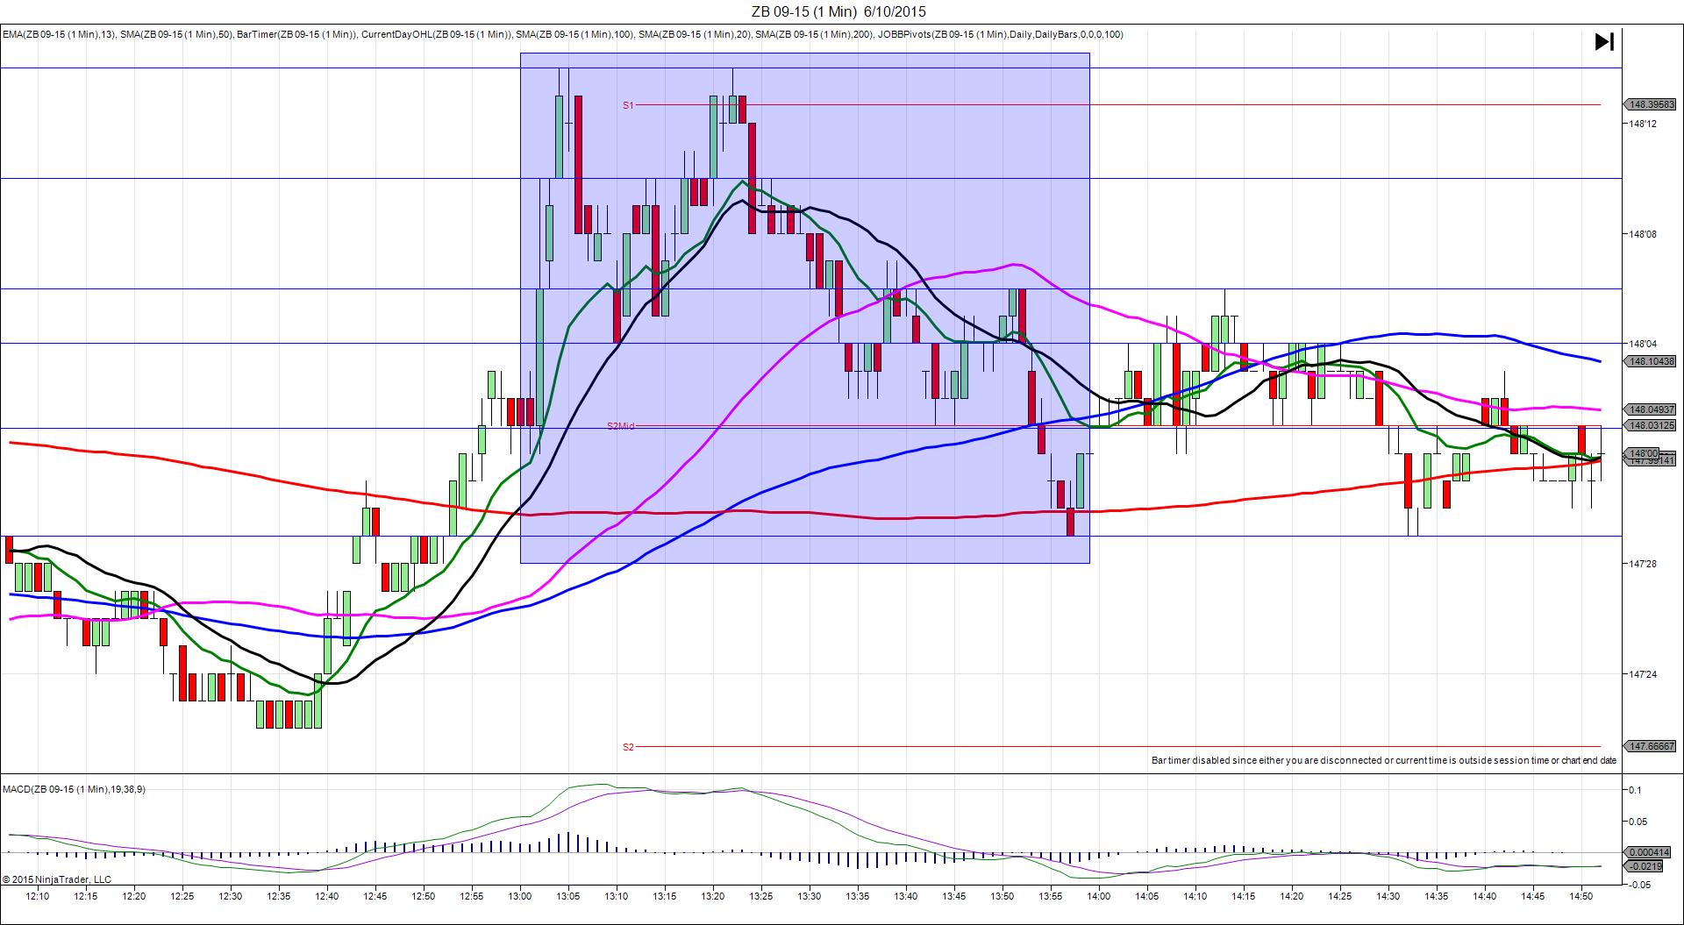Click the 148.39583 price marker
Screen dimensions: 1684x925
click(x=1651, y=104)
